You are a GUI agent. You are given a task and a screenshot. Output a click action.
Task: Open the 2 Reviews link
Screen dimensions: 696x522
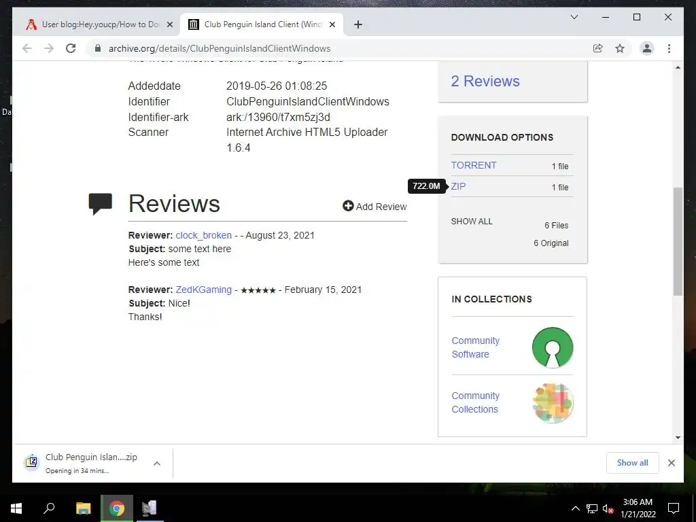[485, 81]
